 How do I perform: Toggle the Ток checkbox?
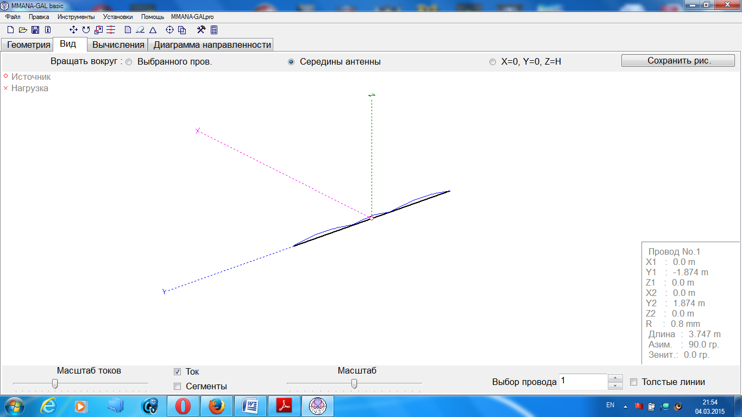pyautogui.click(x=177, y=372)
